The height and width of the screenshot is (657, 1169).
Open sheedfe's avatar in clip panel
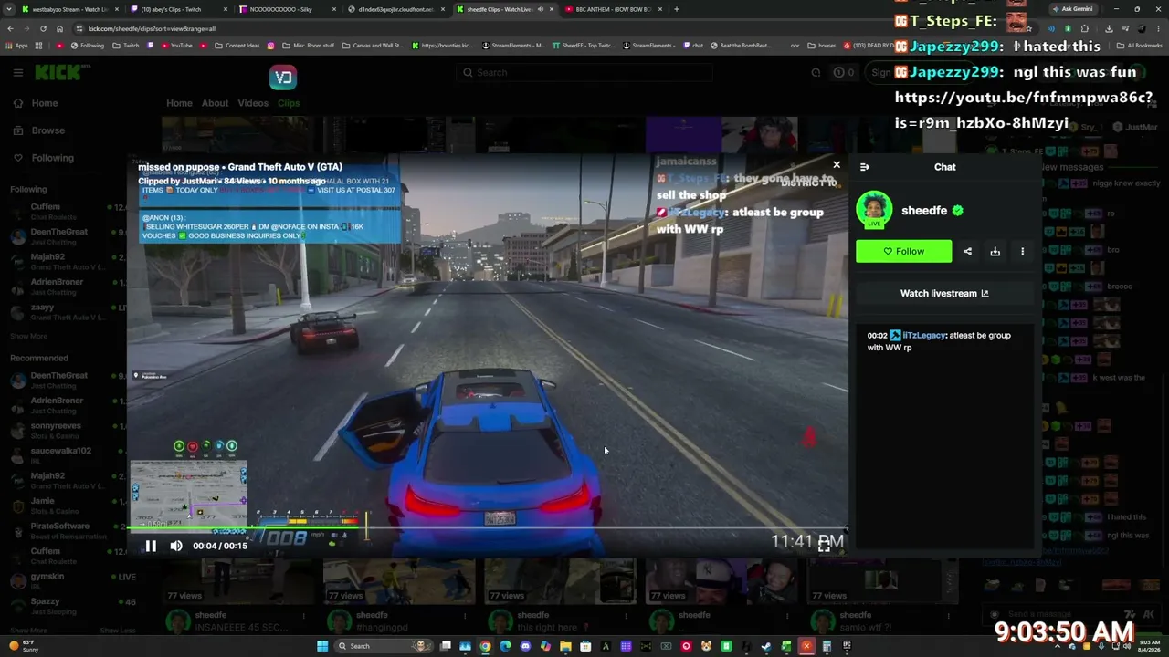(874, 210)
